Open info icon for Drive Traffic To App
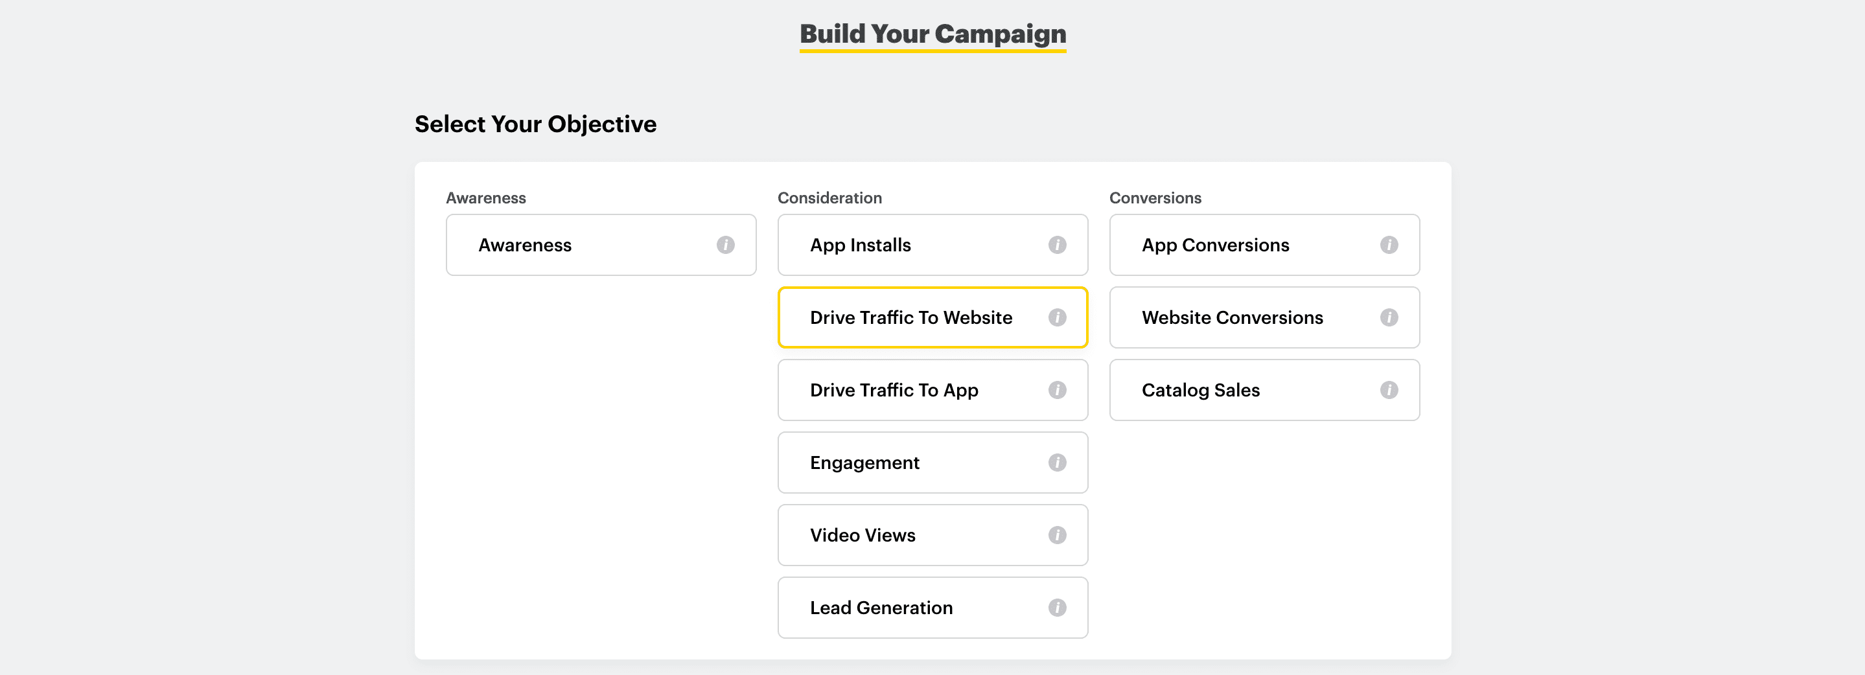Screen dimensions: 1865x675 point(1057,390)
